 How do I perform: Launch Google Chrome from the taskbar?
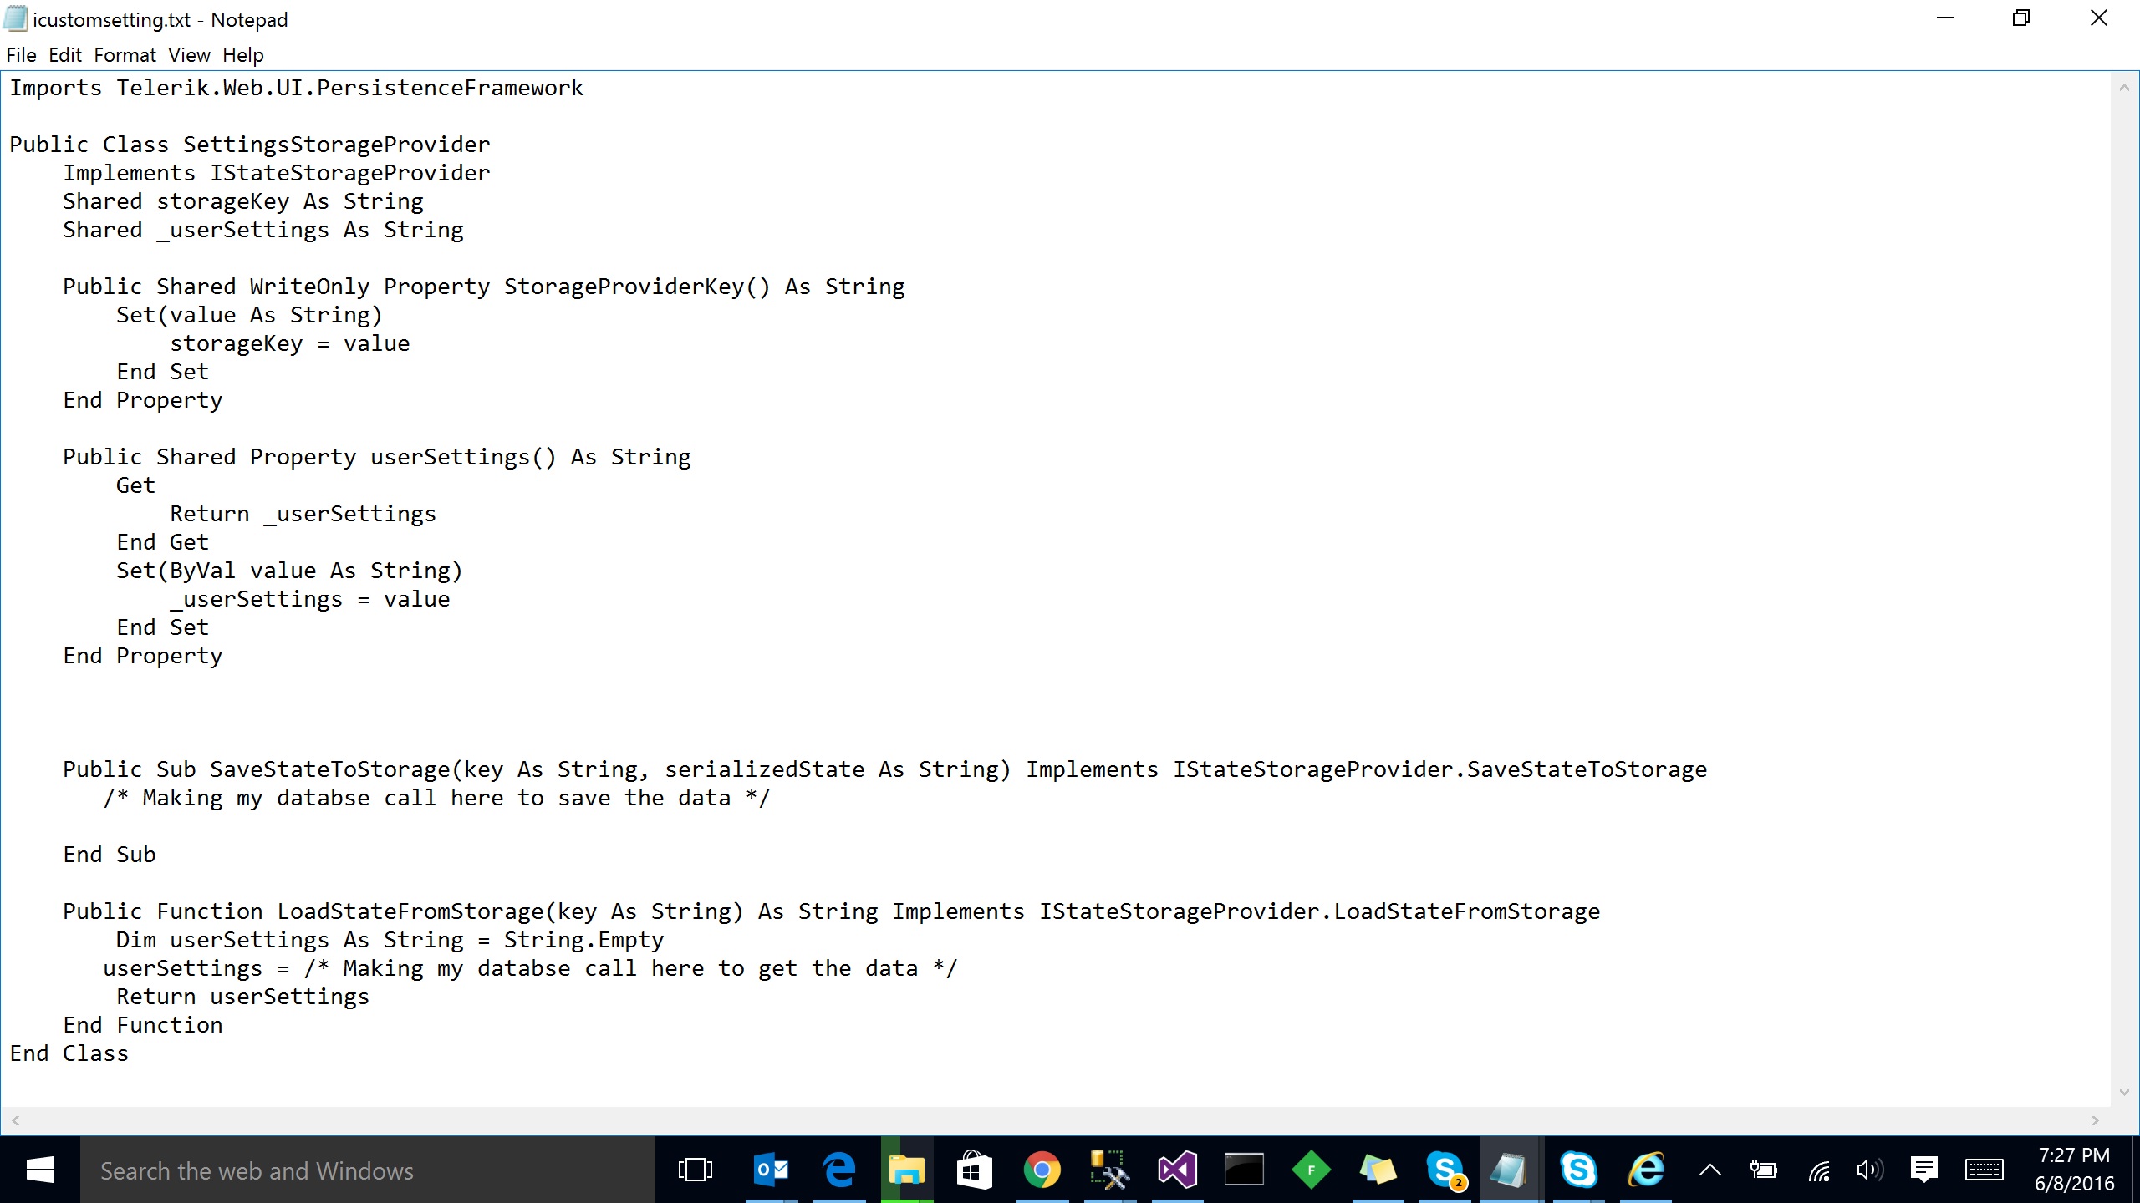click(1042, 1170)
